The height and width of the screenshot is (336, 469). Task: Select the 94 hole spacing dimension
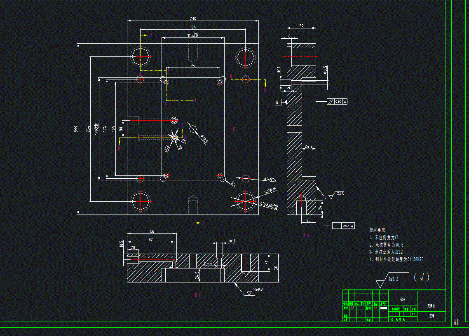click(x=193, y=65)
